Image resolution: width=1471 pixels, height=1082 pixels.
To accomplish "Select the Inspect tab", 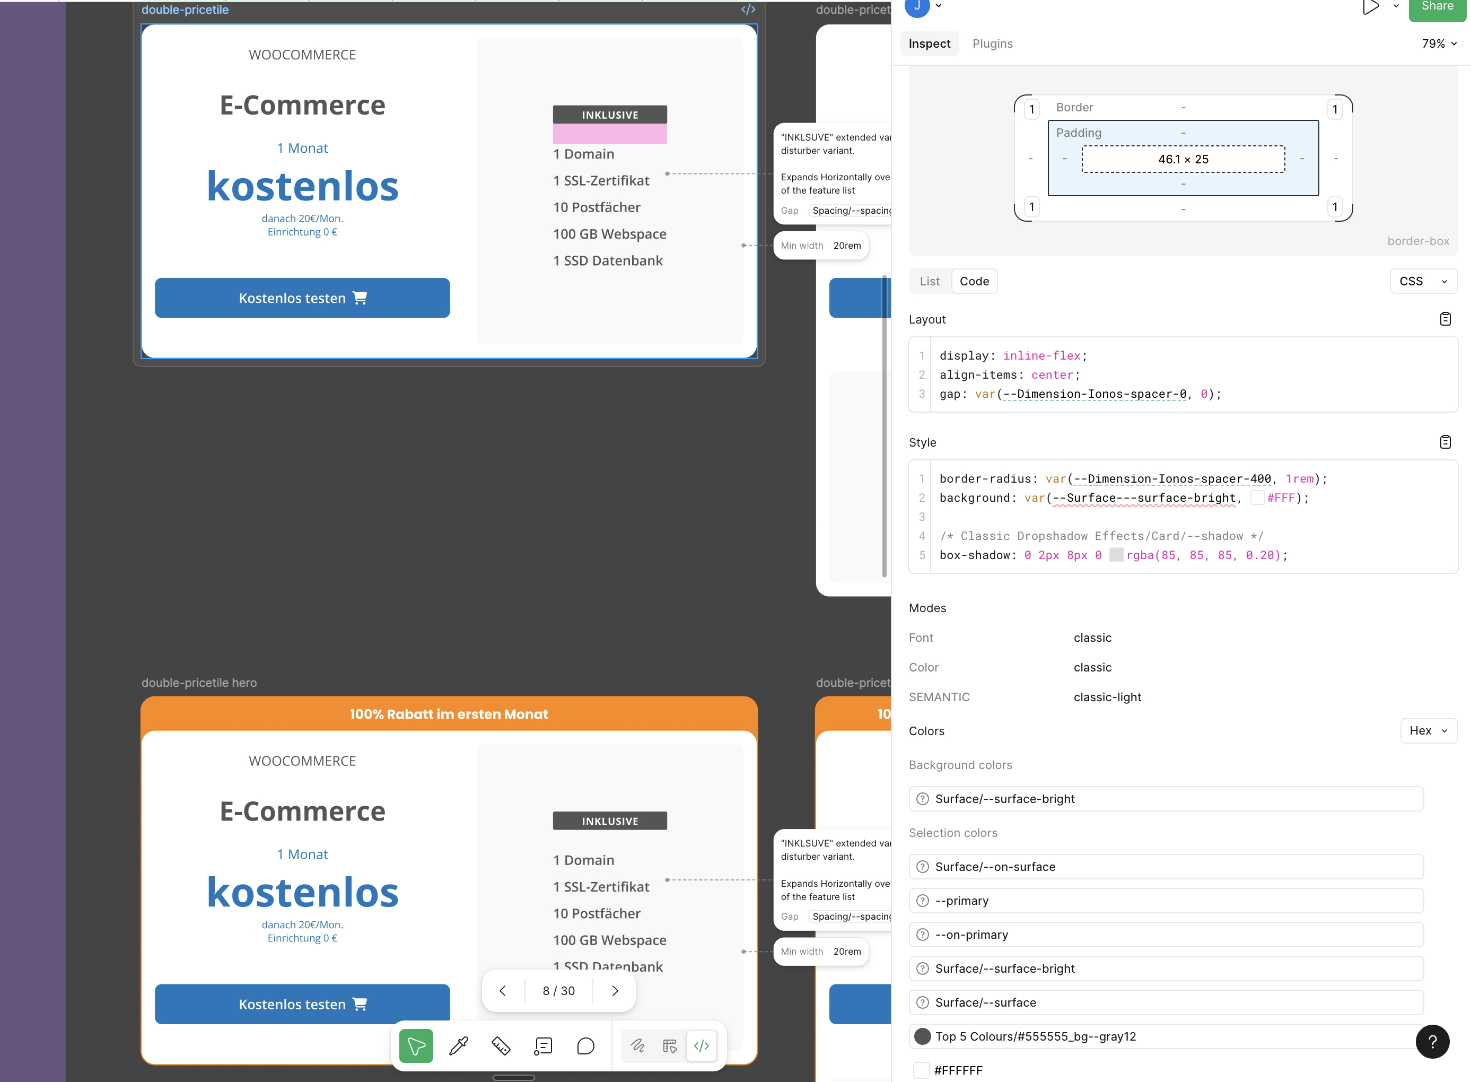I will pos(929,43).
